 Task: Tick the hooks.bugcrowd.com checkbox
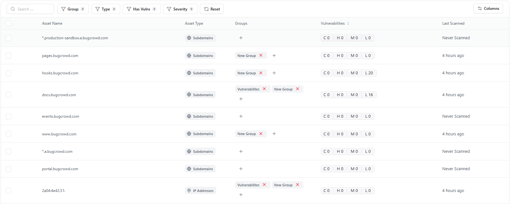pyautogui.click(x=9, y=73)
